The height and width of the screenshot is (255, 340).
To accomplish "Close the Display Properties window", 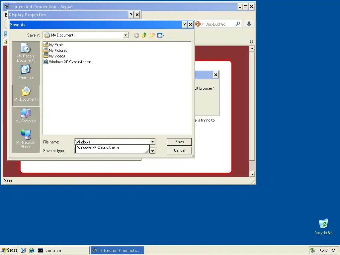I will click(137, 15).
